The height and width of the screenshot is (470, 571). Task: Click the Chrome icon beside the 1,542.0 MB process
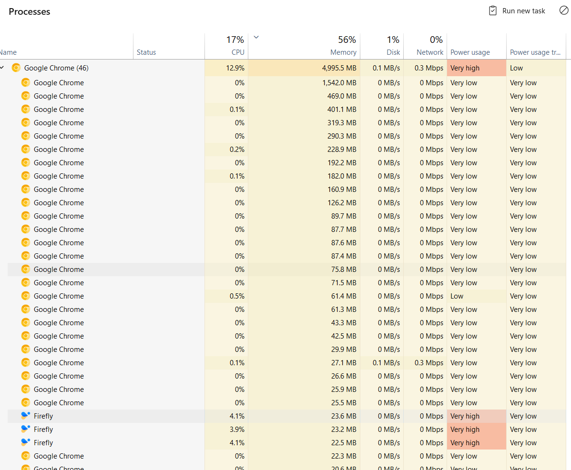pyautogui.click(x=24, y=82)
